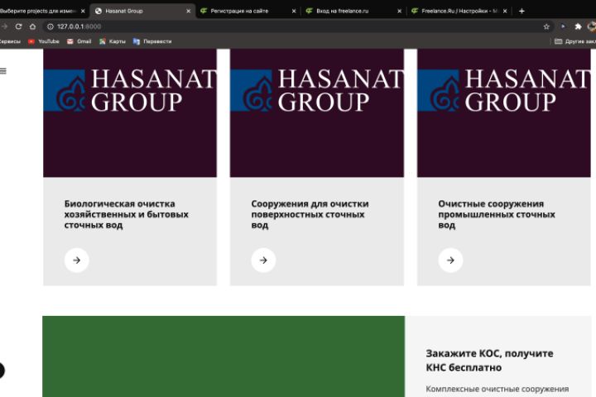Viewport: 596px width, 397px height.
Task: Switch to the Hasanat Group tab
Action: pyautogui.click(x=142, y=11)
